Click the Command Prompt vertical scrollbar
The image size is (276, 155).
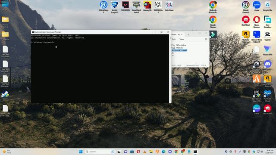170,68
